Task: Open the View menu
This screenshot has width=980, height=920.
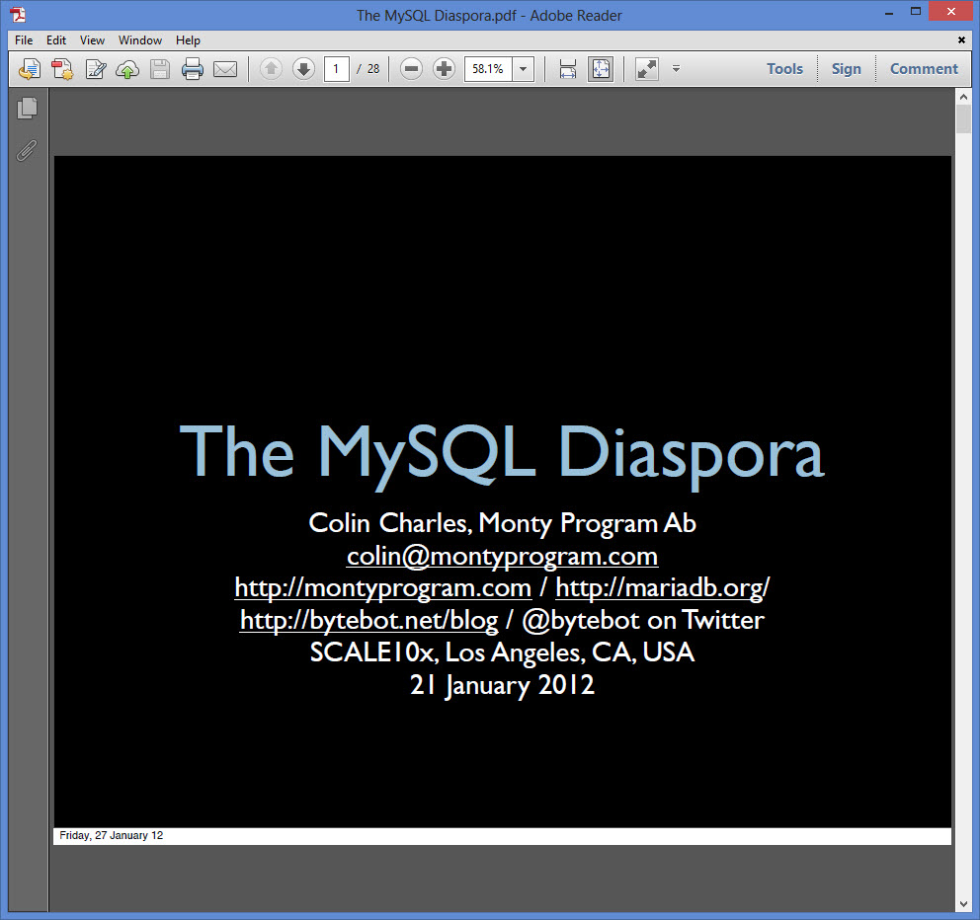Action: coord(92,39)
